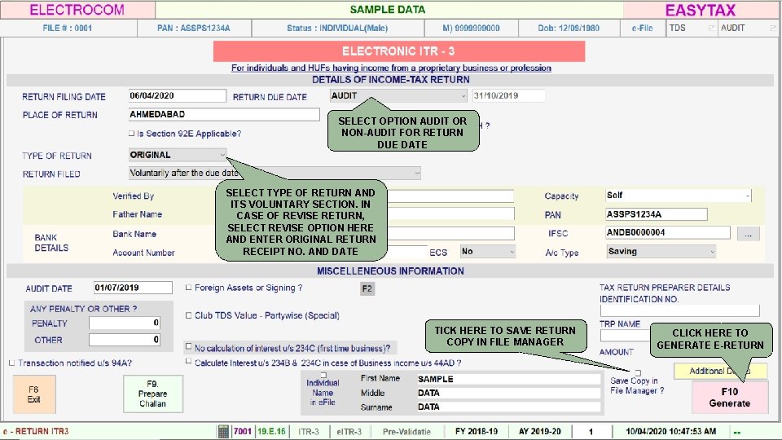Click the ITR-3 description underlined text

coord(391,68)
